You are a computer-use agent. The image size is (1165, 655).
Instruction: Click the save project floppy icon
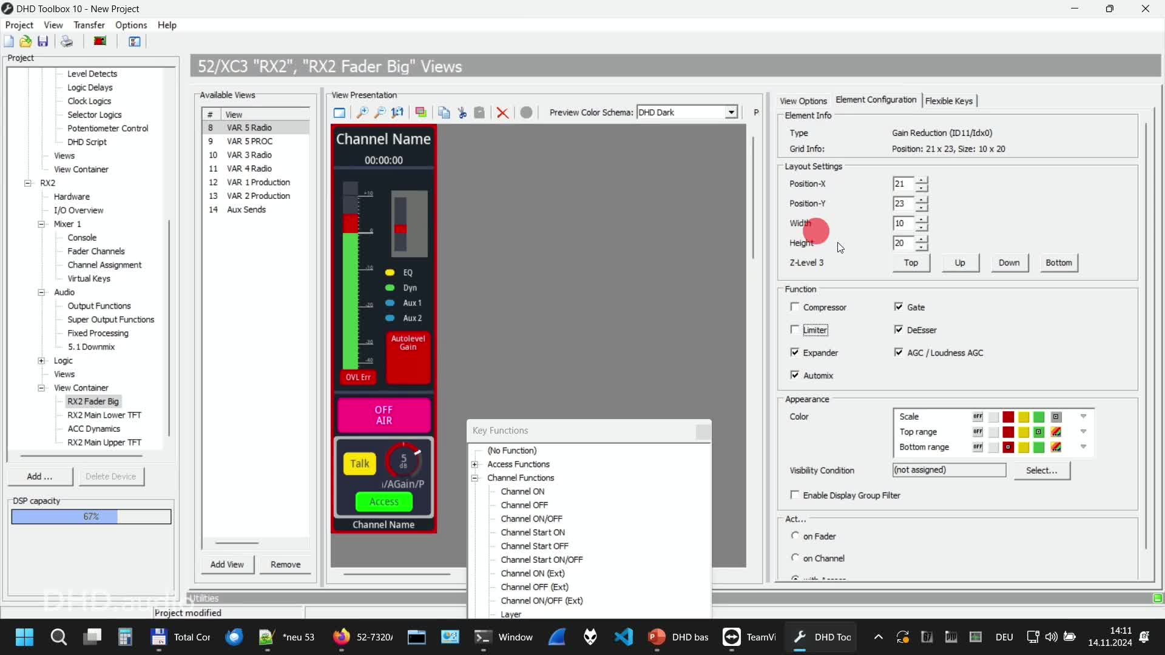[x=43, y=41]
